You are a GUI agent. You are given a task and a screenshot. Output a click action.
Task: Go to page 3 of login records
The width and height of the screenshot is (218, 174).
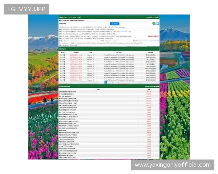coord(113,82)
